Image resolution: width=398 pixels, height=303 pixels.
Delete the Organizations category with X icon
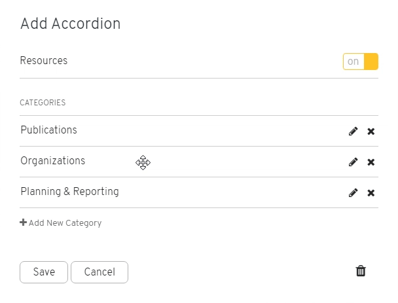[371, 162]
